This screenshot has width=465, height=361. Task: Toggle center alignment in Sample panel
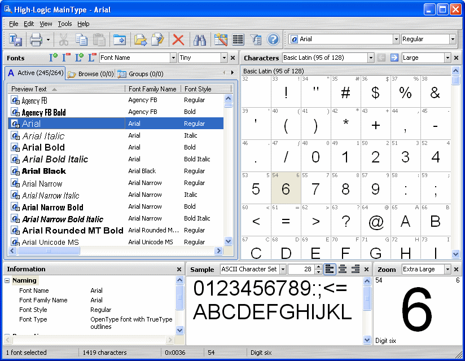343,269
